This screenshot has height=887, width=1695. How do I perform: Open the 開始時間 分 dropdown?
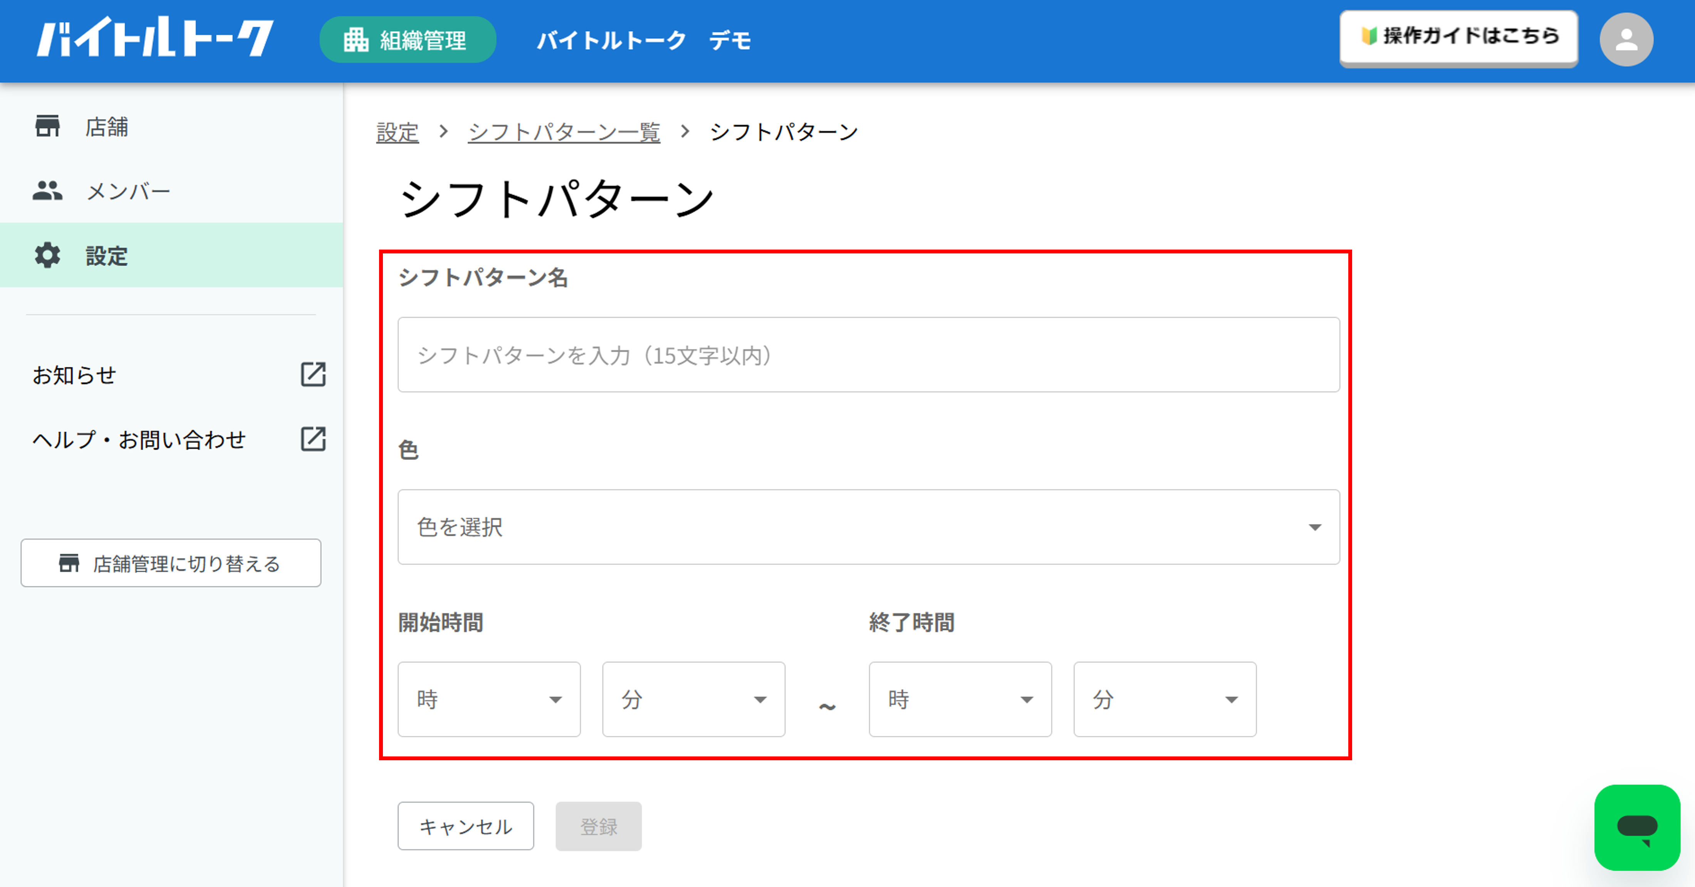coord(693,699)
